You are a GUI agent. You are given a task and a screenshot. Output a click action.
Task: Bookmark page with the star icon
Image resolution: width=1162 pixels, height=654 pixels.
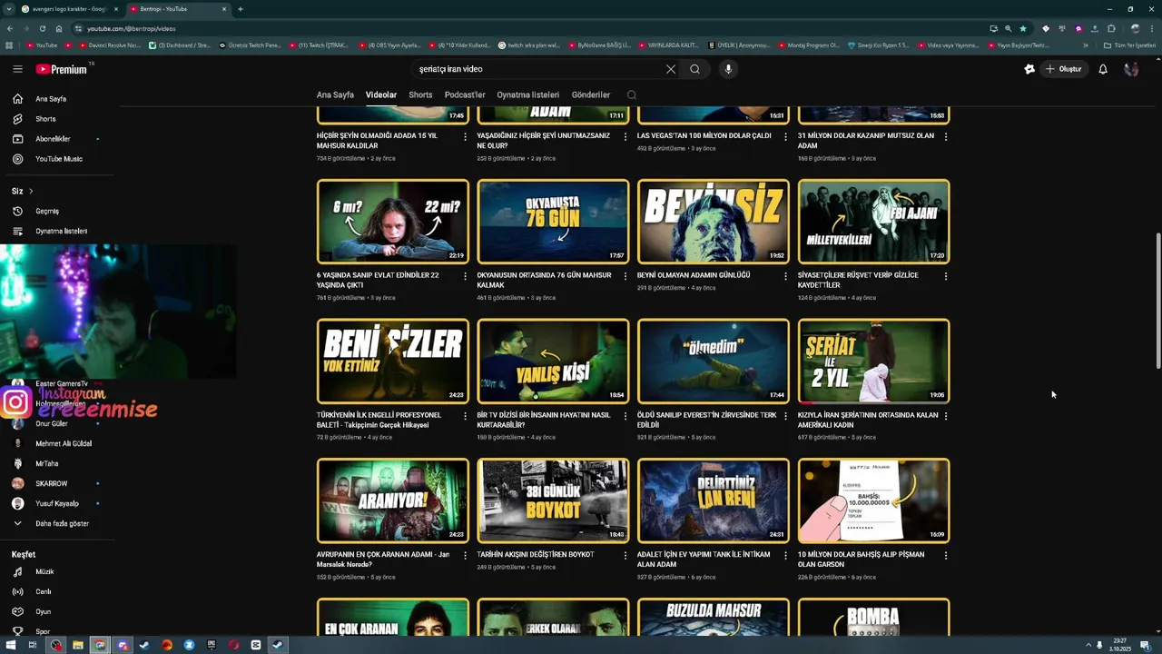pos(1023,28)
